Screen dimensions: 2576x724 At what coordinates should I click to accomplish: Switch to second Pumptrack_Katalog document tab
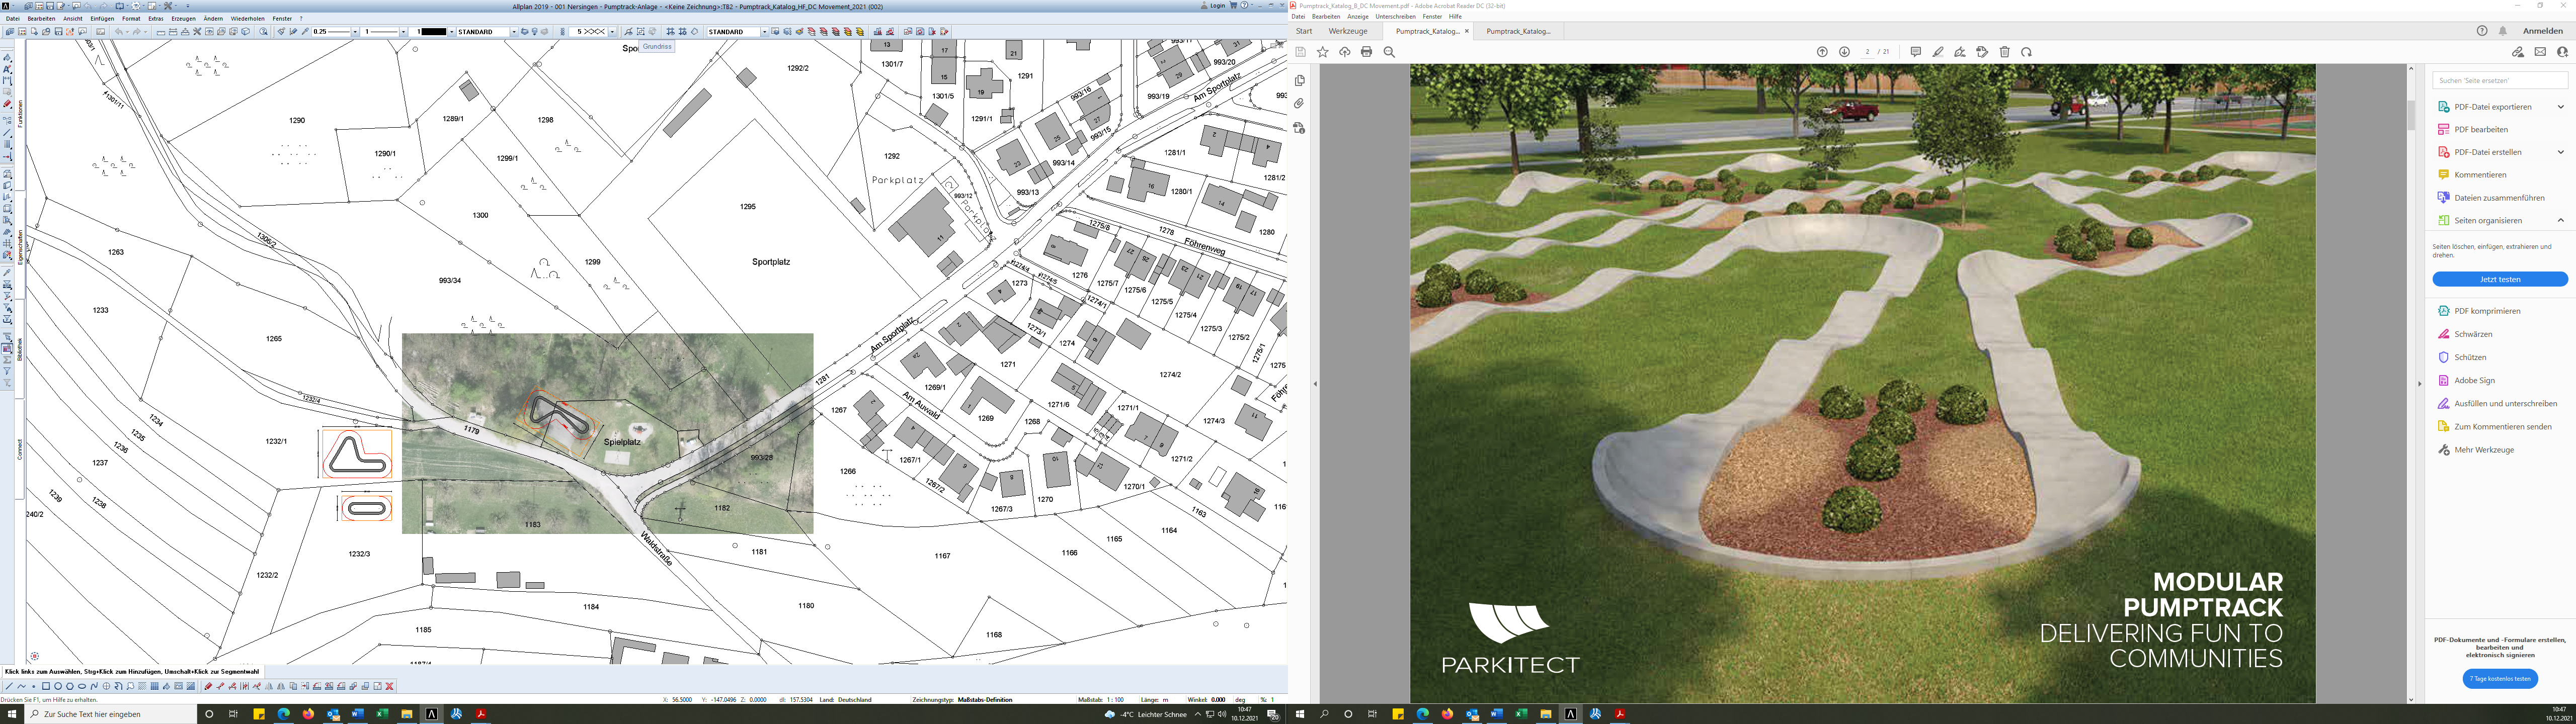[x=1518, y=31]
